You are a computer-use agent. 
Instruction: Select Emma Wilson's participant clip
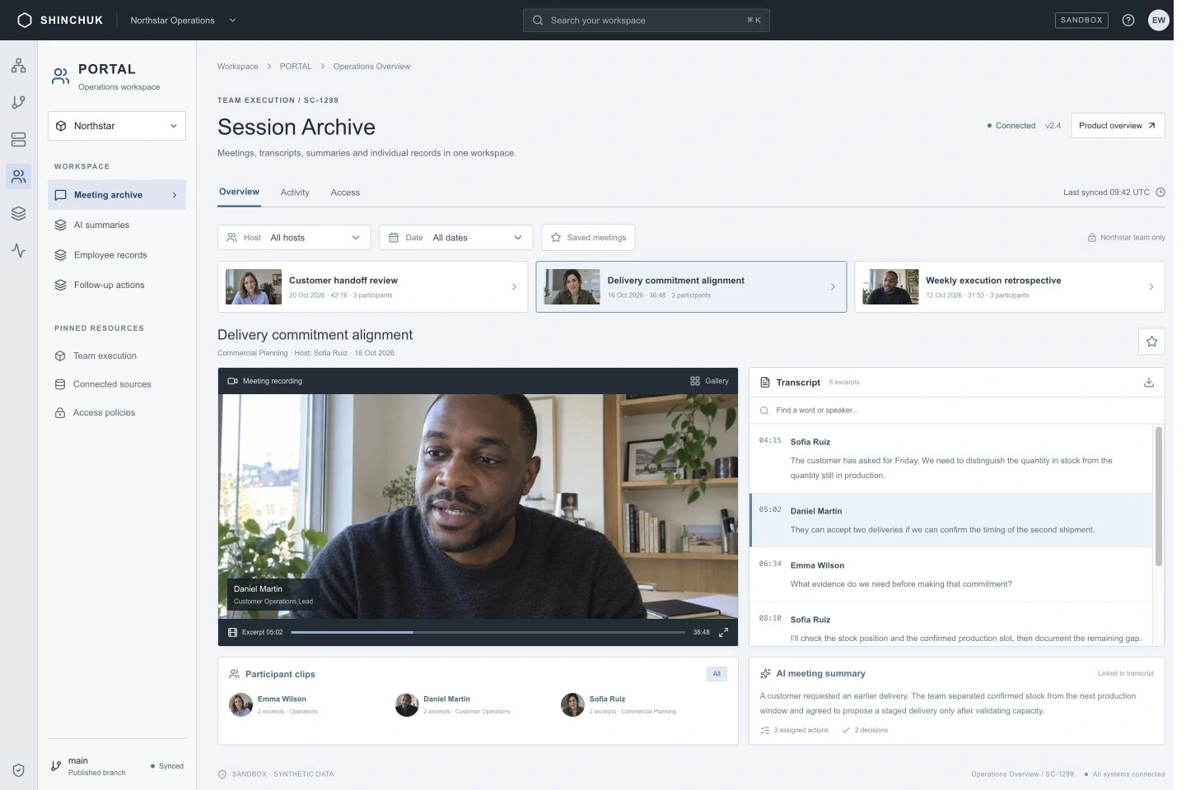(273, 704)
